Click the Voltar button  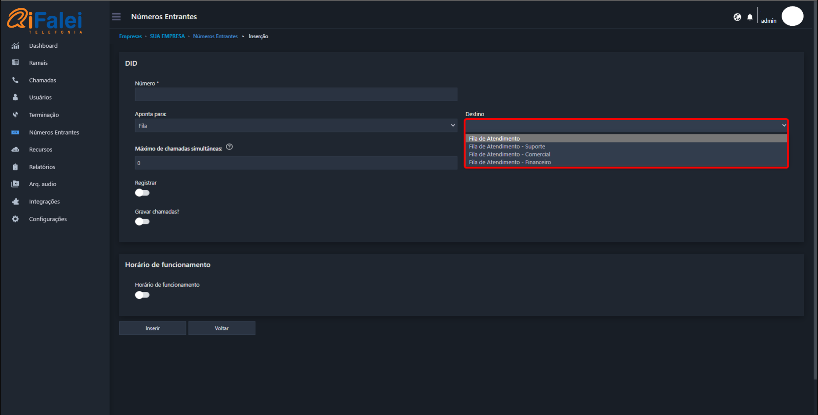tap(221, 328)
